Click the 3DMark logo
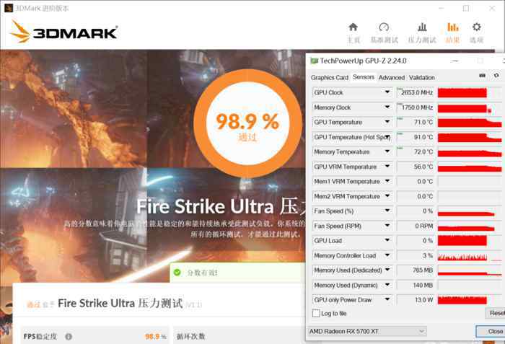505x344 pixels. coord(64,32)
